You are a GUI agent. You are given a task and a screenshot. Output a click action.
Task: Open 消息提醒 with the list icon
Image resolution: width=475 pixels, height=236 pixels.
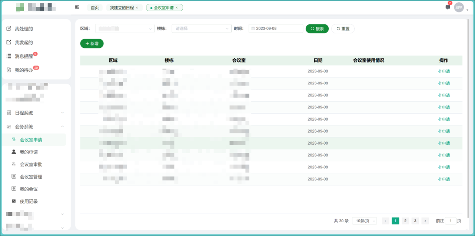point(9,56)
